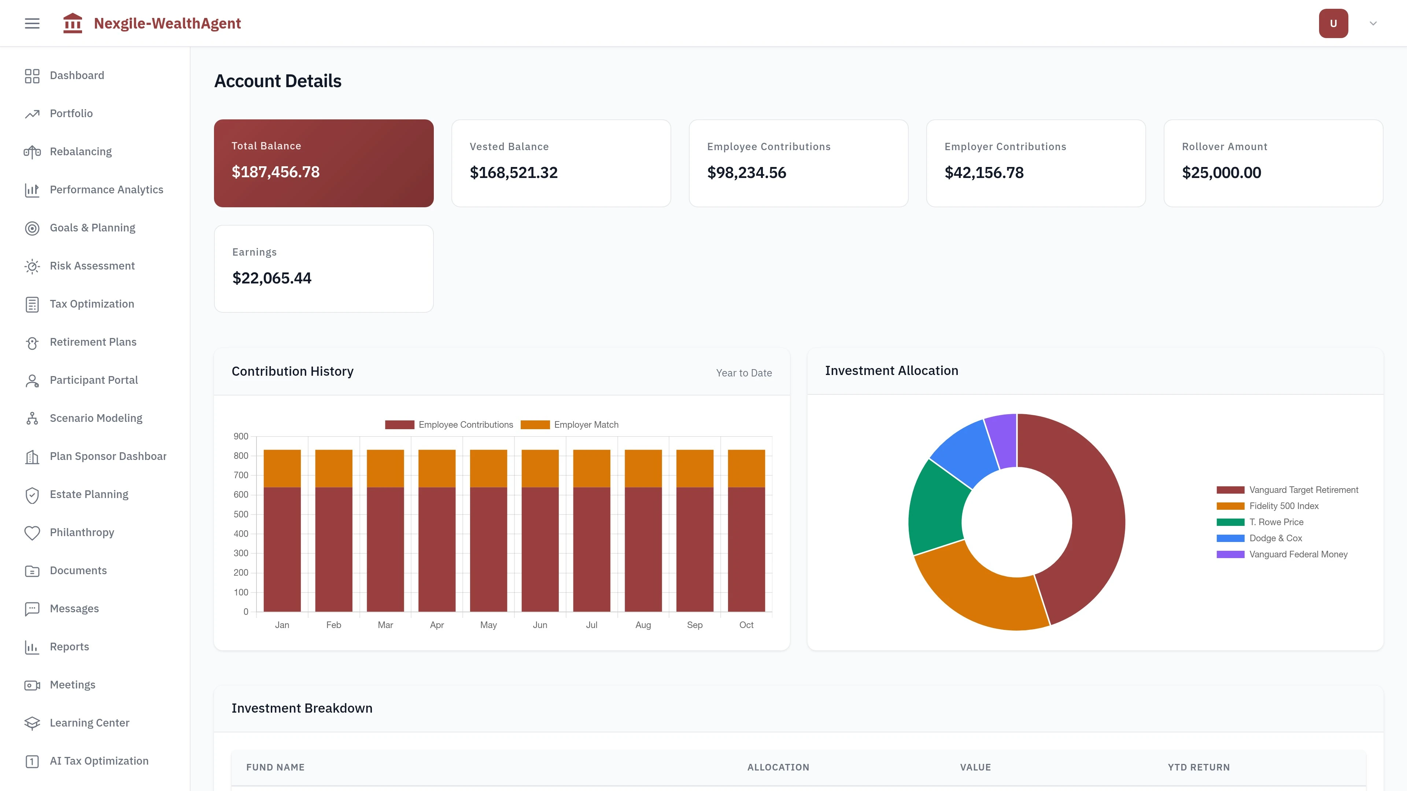Select the Portfolio icon in the sidebar

(32, 114)
